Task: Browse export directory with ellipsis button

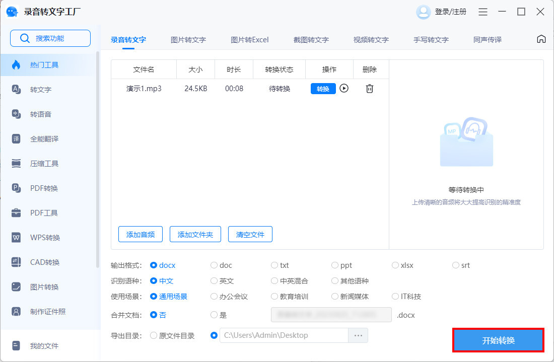Action: click(358, 335)
